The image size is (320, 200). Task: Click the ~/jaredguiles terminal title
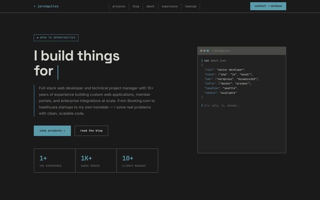[x=221, y=51]
